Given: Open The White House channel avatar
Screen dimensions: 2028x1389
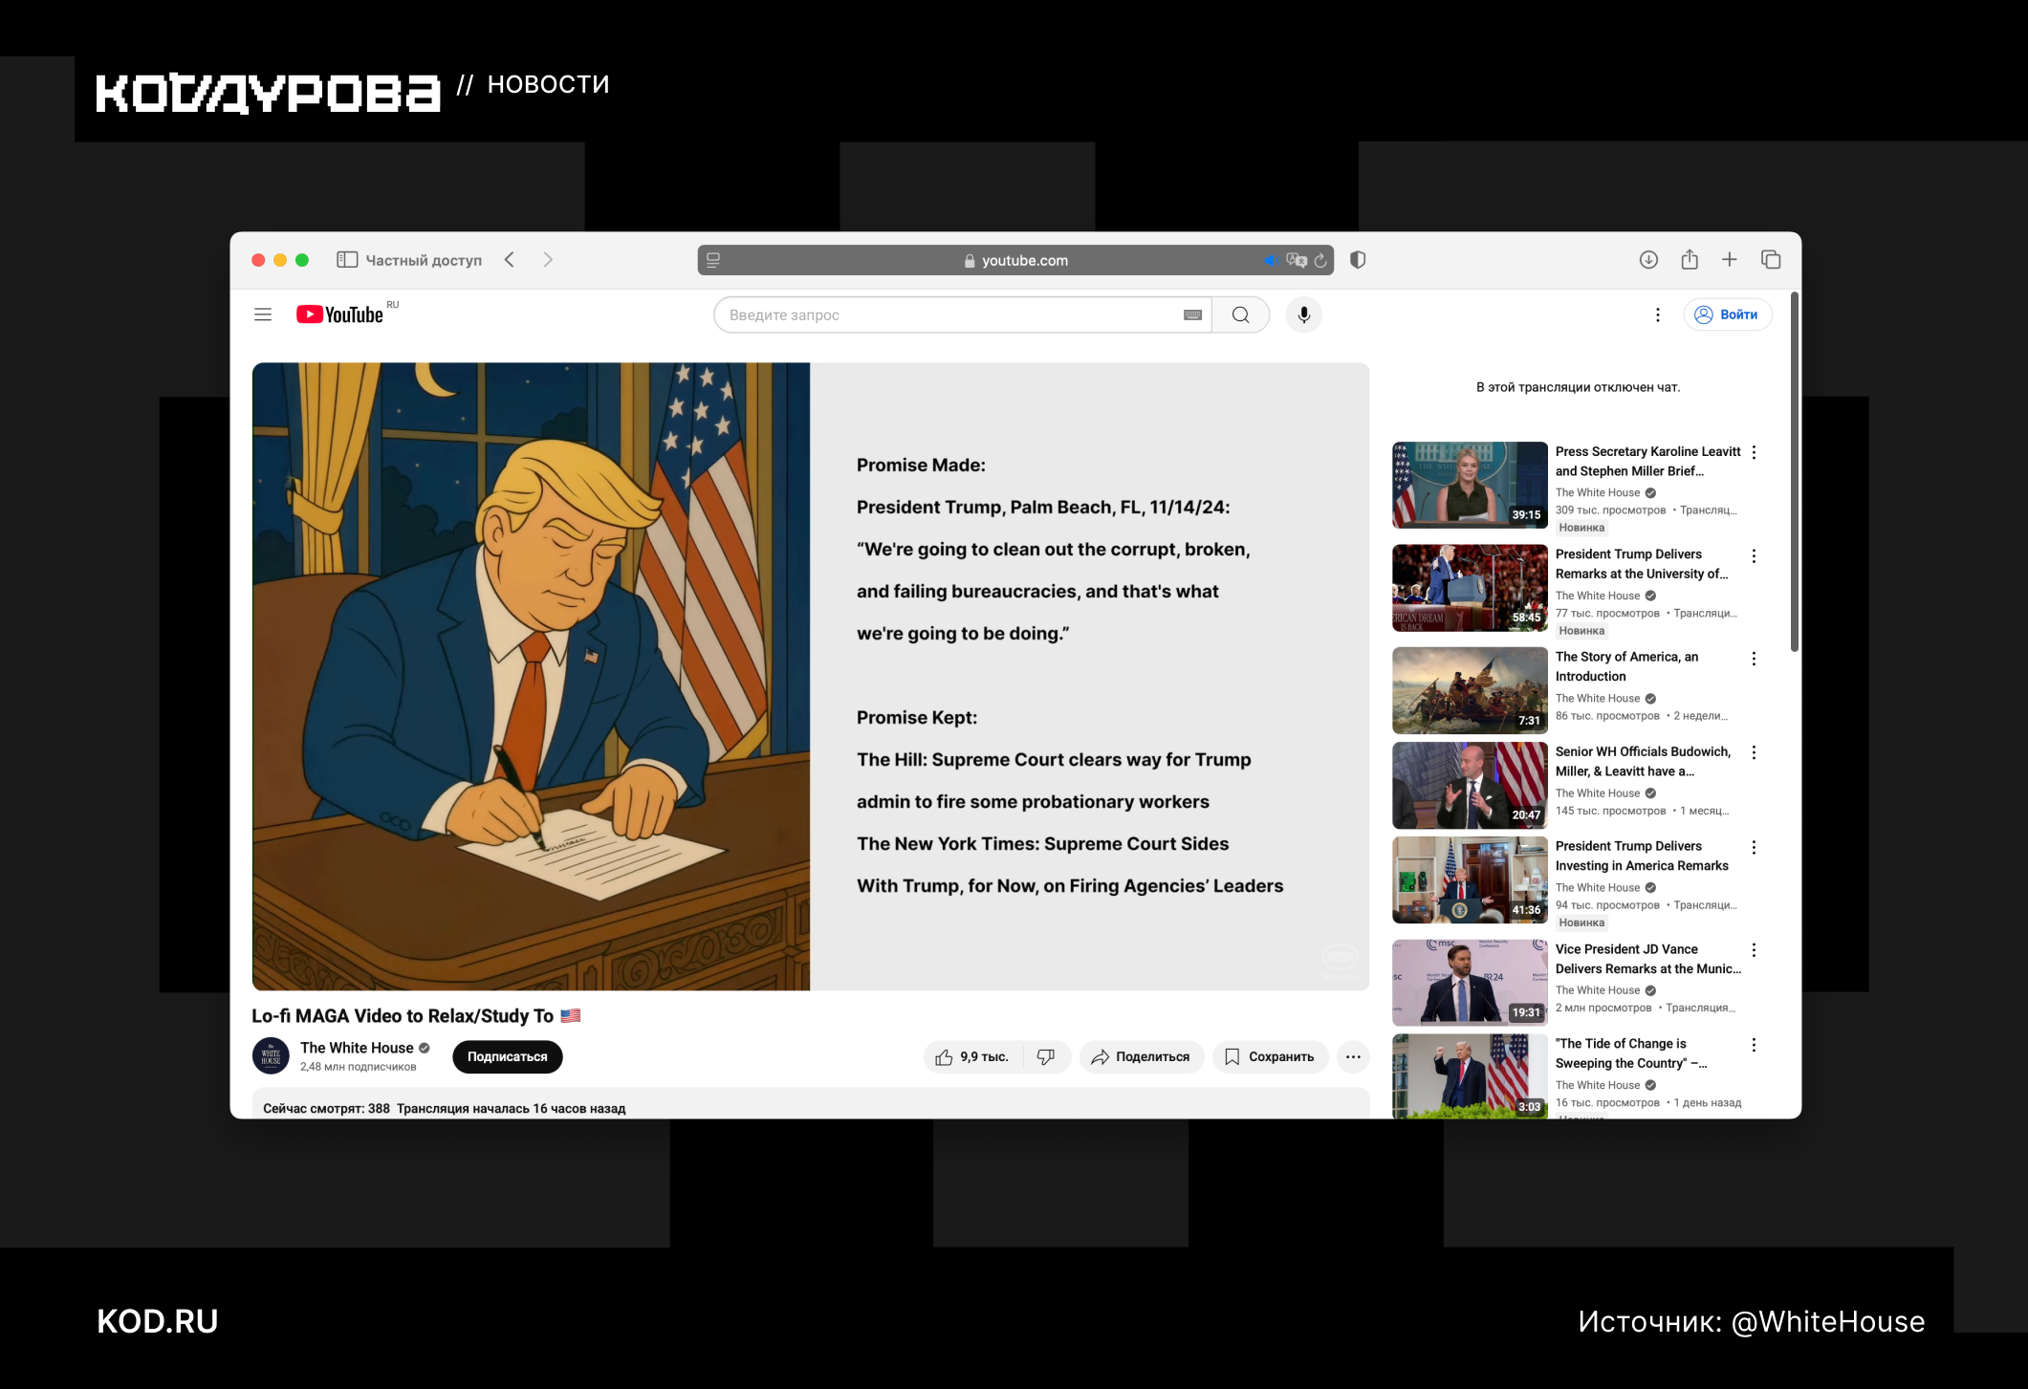Looking at the screenshot, I should 271,1056.
